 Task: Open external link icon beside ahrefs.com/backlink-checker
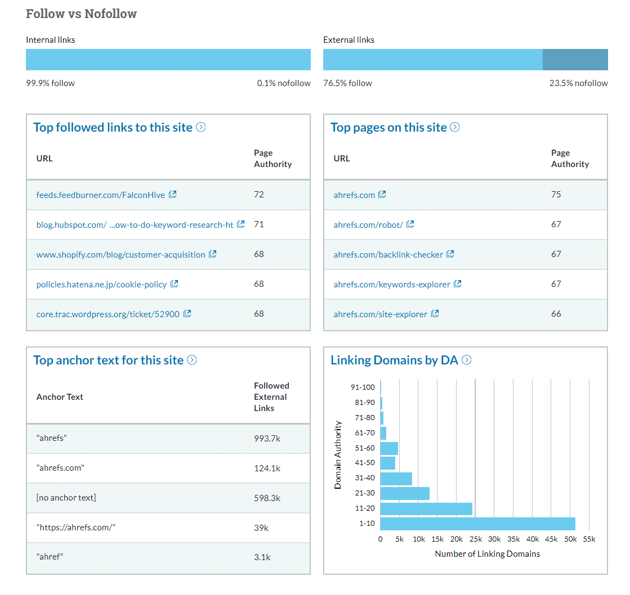450,254
